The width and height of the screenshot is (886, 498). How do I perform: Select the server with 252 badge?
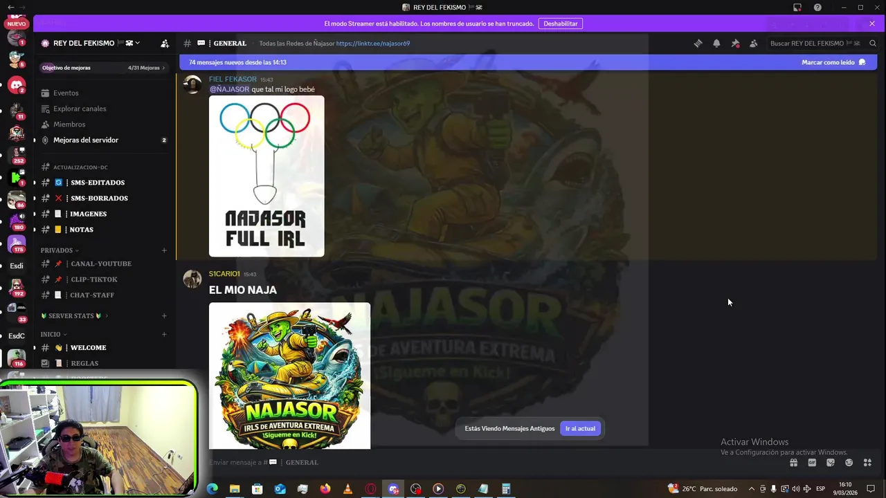(17, 154)
